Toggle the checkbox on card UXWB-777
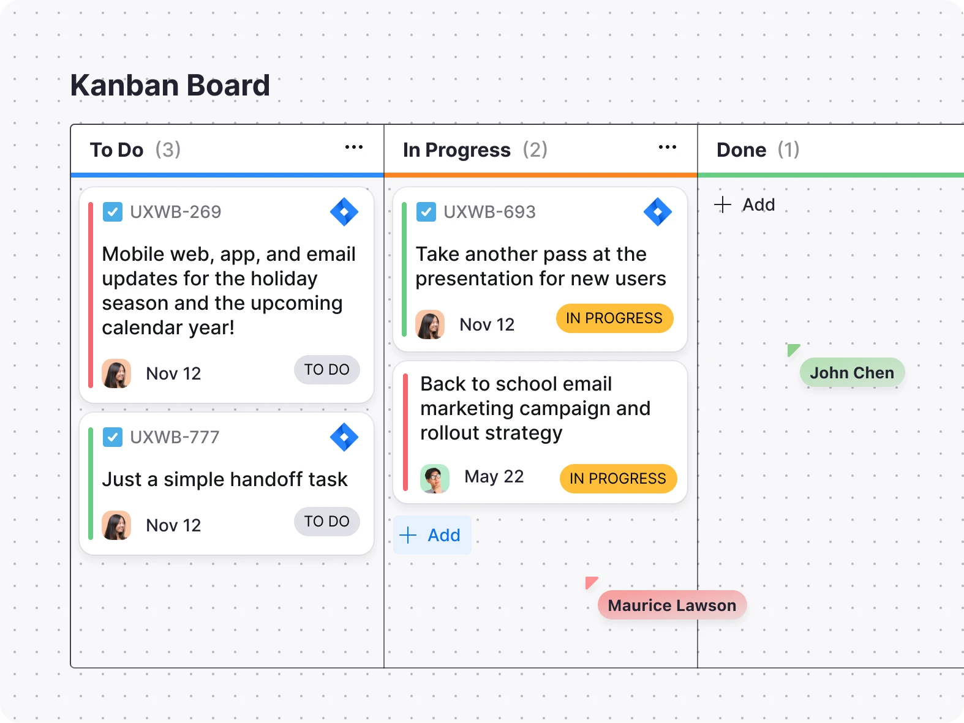 pyautogui.click(x=113, y=437)
